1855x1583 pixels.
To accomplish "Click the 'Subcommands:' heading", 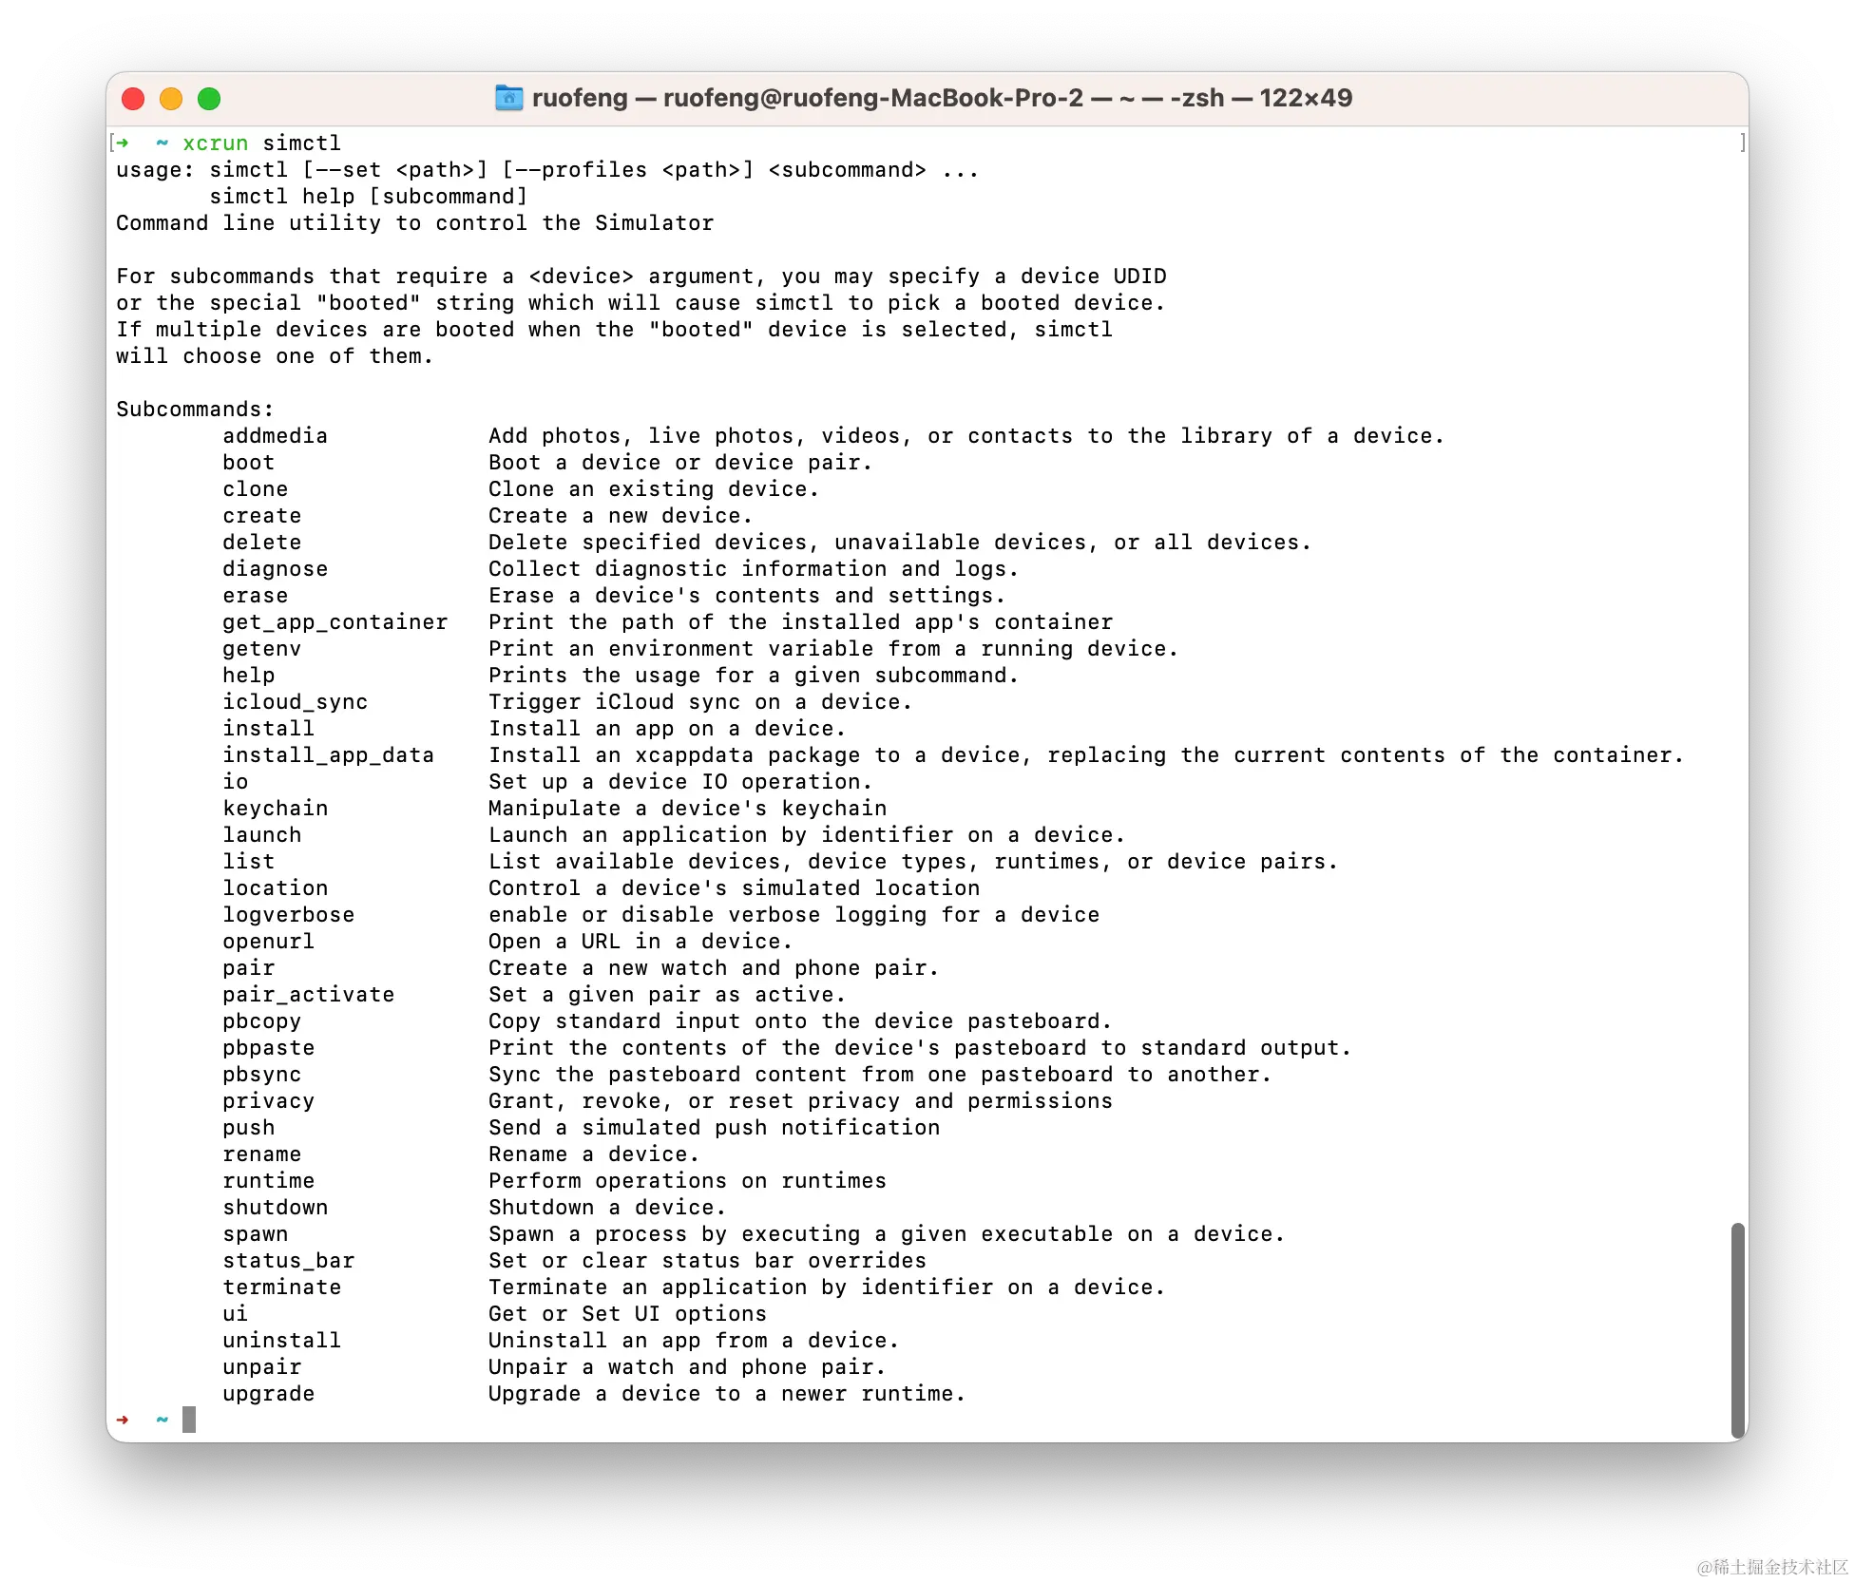I will (196, 410).
